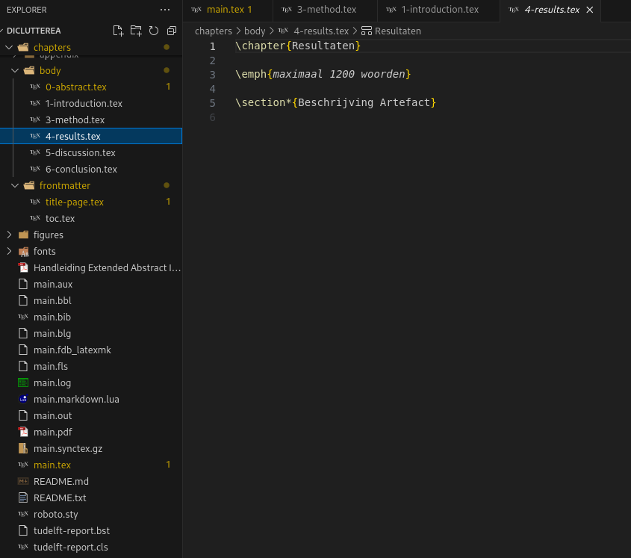Collapse the frontmatter folder
This screenshot has height=558, width=631.
pos(15,185)
